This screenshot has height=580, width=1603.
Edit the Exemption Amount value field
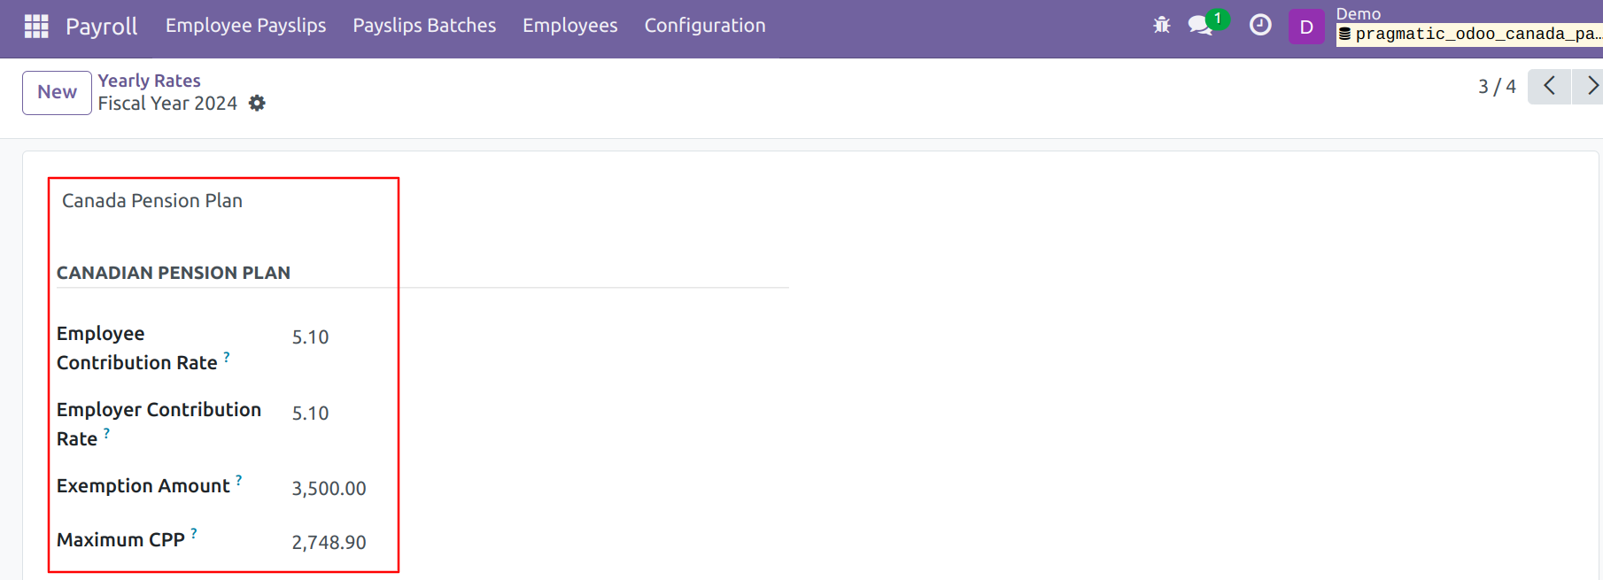pyautogui.click(x=329, y=489)
